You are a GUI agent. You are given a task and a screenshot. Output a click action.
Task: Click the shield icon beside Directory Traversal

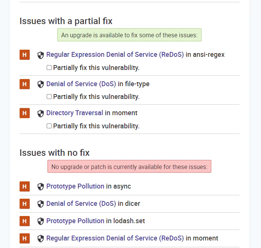click(41, 114)
